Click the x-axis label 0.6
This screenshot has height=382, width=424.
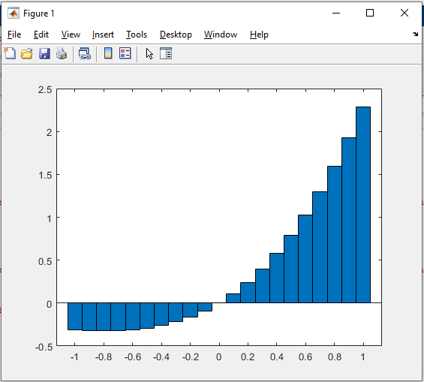click(305, 357)
